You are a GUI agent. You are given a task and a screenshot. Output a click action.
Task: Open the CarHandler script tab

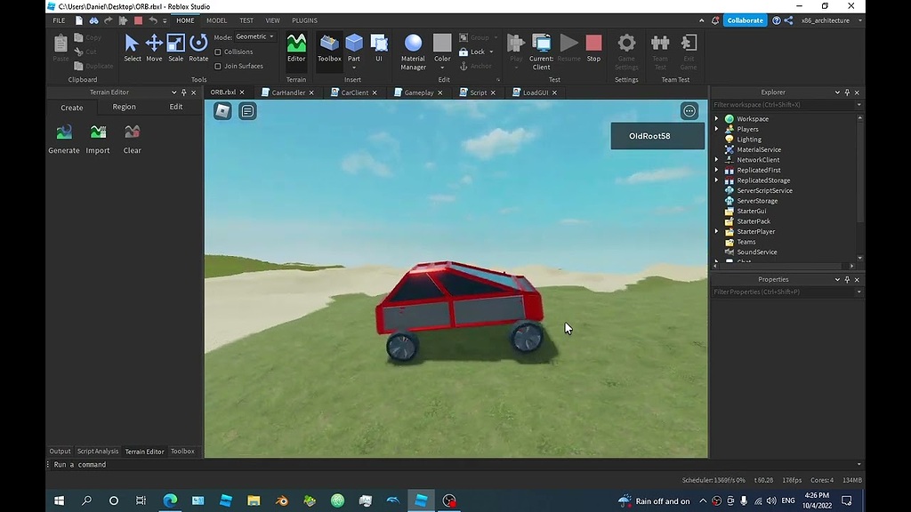tap(287, 92)
